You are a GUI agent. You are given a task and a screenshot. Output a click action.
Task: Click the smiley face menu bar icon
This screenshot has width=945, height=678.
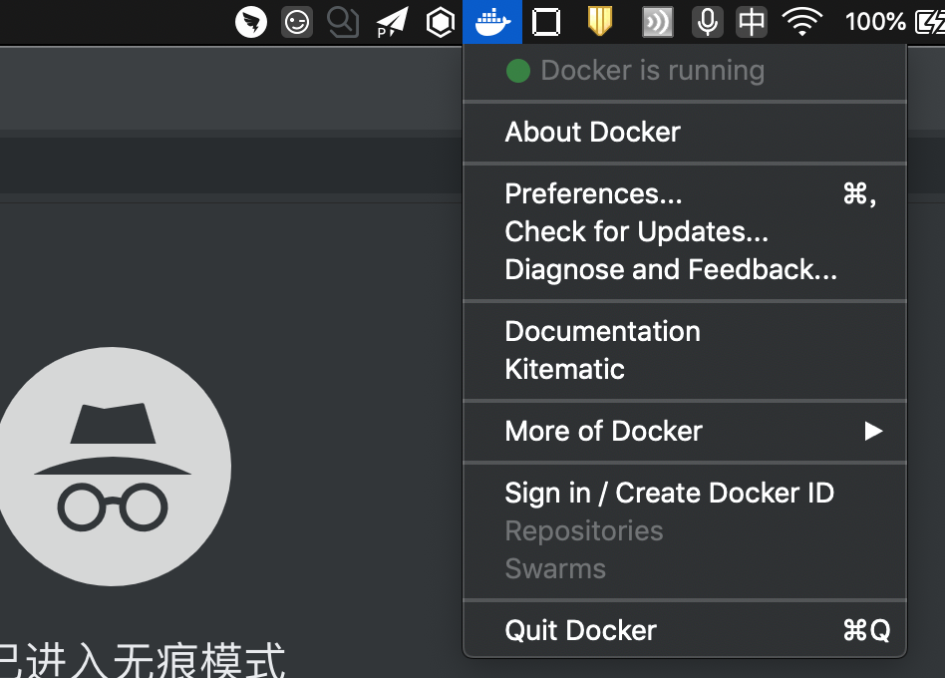pyautogui.click(x=297, y=21)
